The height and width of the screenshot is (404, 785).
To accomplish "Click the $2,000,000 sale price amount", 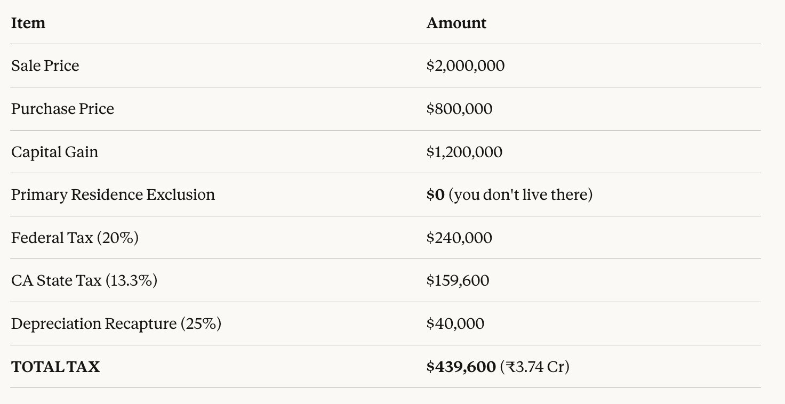I will [x=465, y=66].
